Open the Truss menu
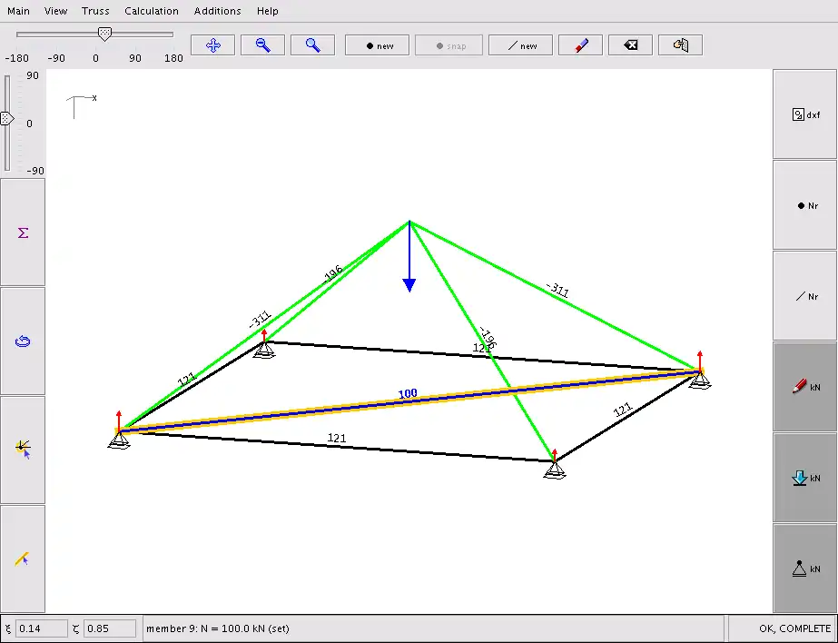This screenshot has width=838, height=643. click(95, 11)
